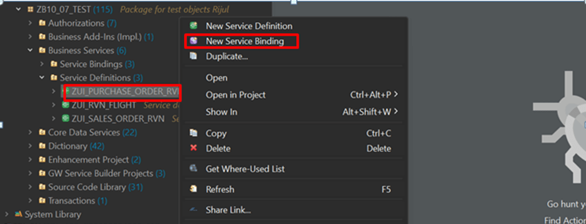
Task: Click the Get Where-Used List icon
Action: pyautogui.click(x=193, y=168)
